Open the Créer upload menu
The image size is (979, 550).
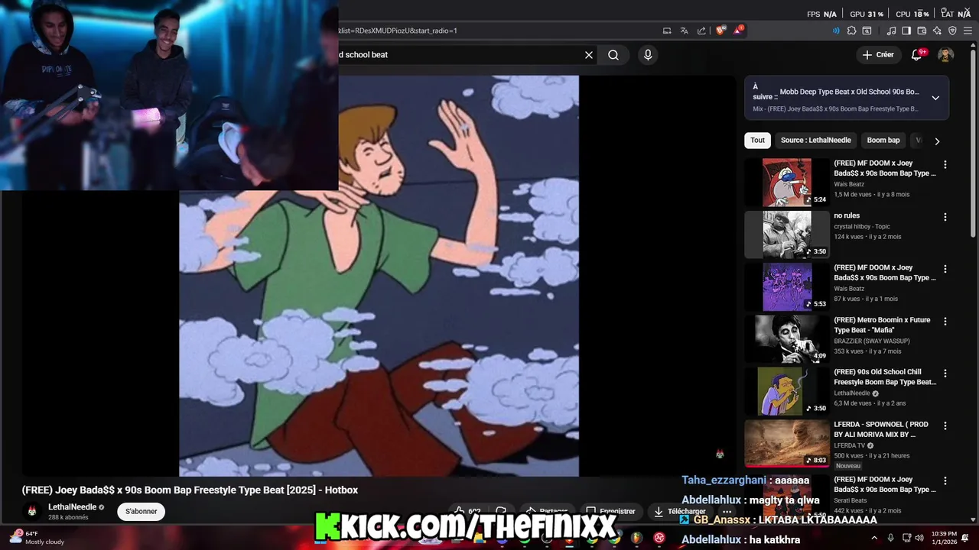[x=878, y=55]
